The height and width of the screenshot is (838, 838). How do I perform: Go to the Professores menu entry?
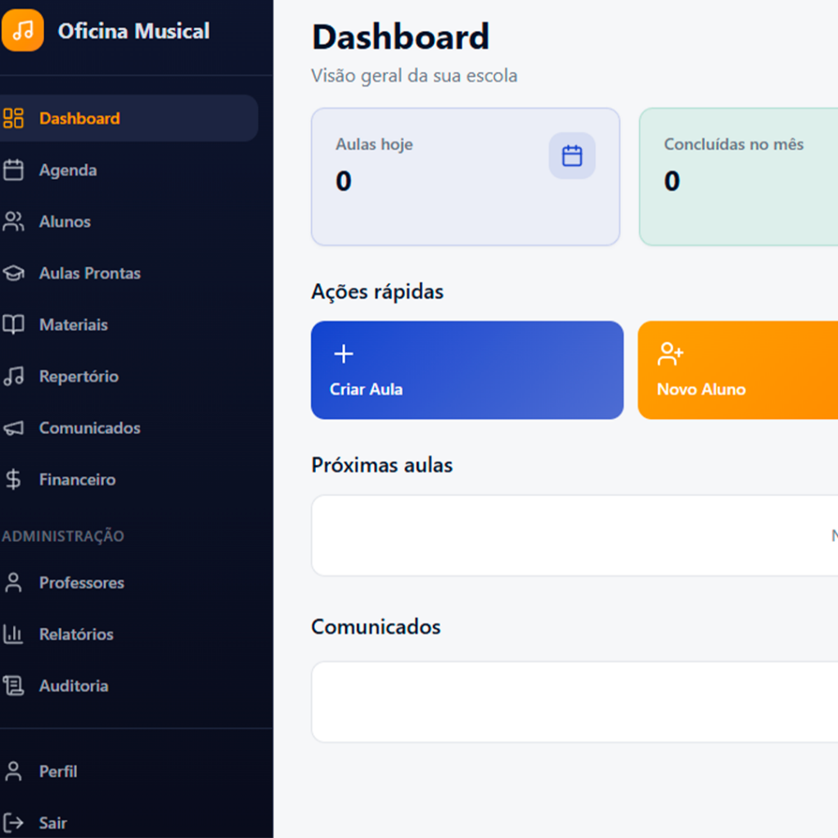pos(81,583)
